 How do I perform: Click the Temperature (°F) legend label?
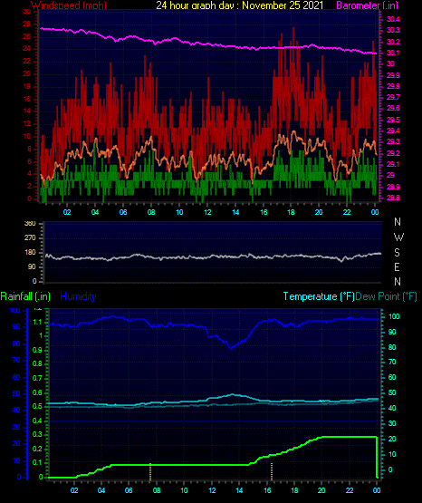319,296
